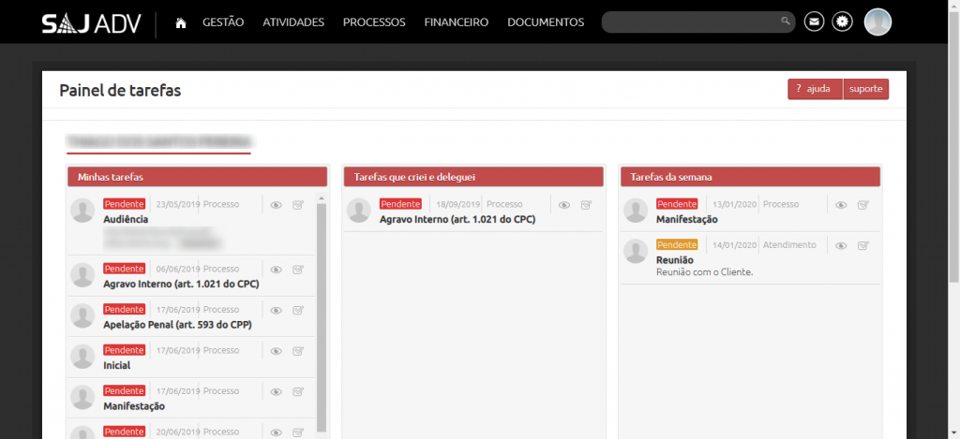
Task: Go to the Processos menu
Action: [x=374, y=22]
